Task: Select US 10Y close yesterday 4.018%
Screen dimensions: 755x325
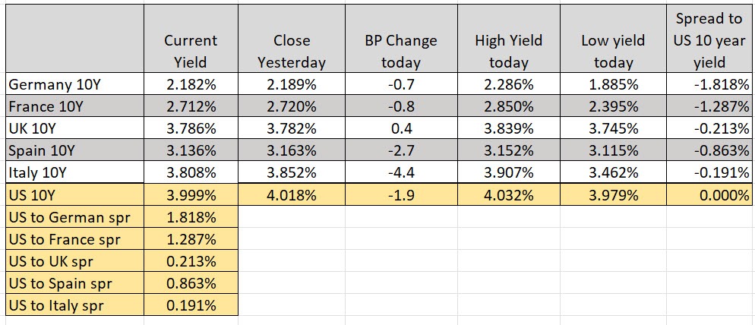Action: pos(291,194)
